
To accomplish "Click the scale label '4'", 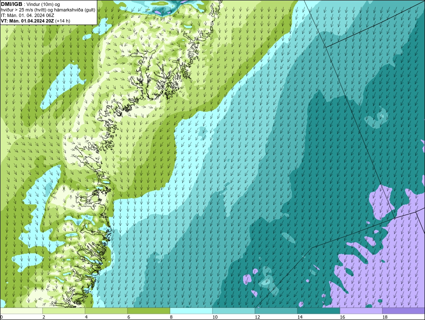I will (86, 317).
